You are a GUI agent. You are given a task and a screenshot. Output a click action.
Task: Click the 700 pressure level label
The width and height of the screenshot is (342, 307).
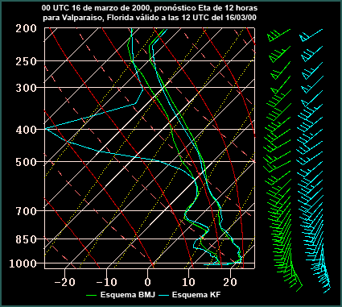(x=27, y=211)
